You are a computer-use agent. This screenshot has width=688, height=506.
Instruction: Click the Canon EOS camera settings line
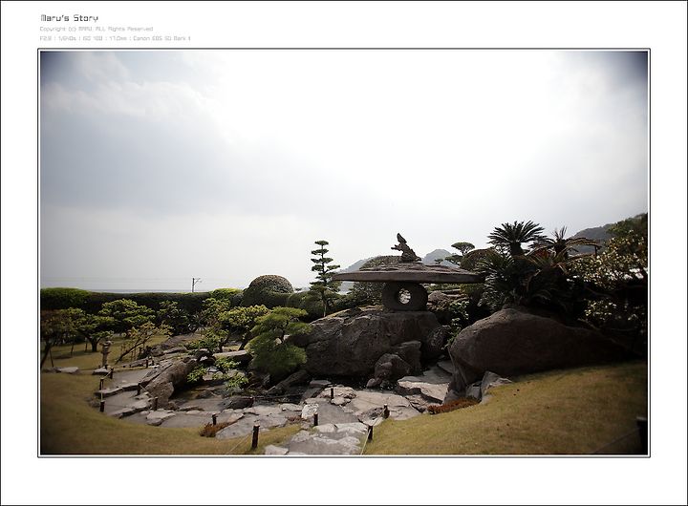115,38
